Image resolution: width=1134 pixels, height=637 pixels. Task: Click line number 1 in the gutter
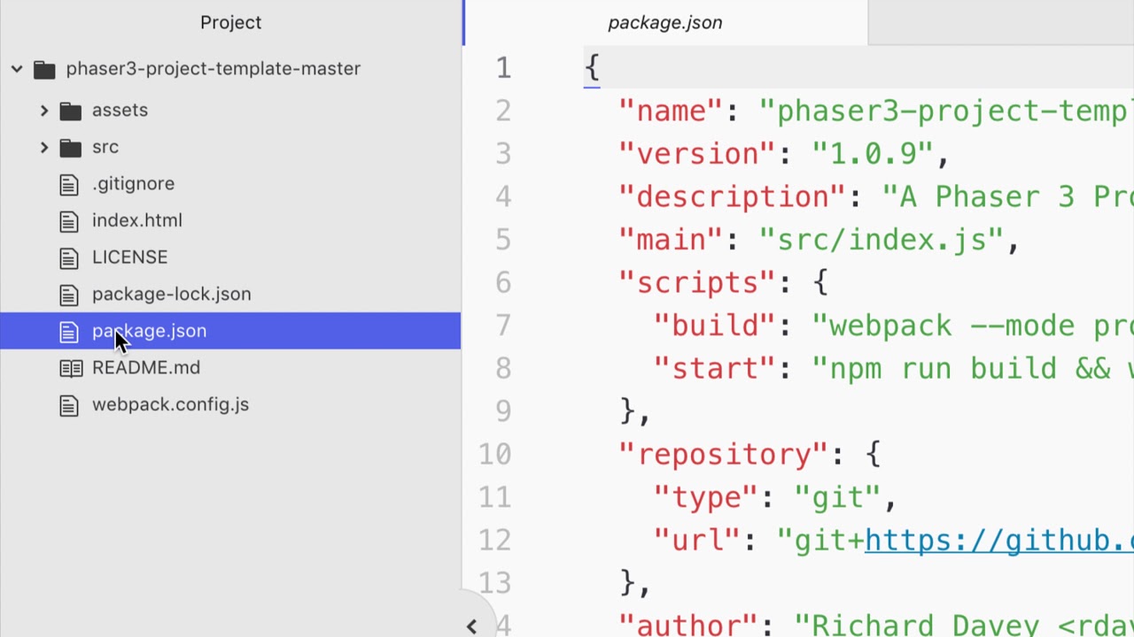pos(503,68)
